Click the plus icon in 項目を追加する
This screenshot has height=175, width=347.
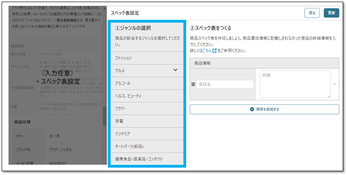[x=252, y=109]
